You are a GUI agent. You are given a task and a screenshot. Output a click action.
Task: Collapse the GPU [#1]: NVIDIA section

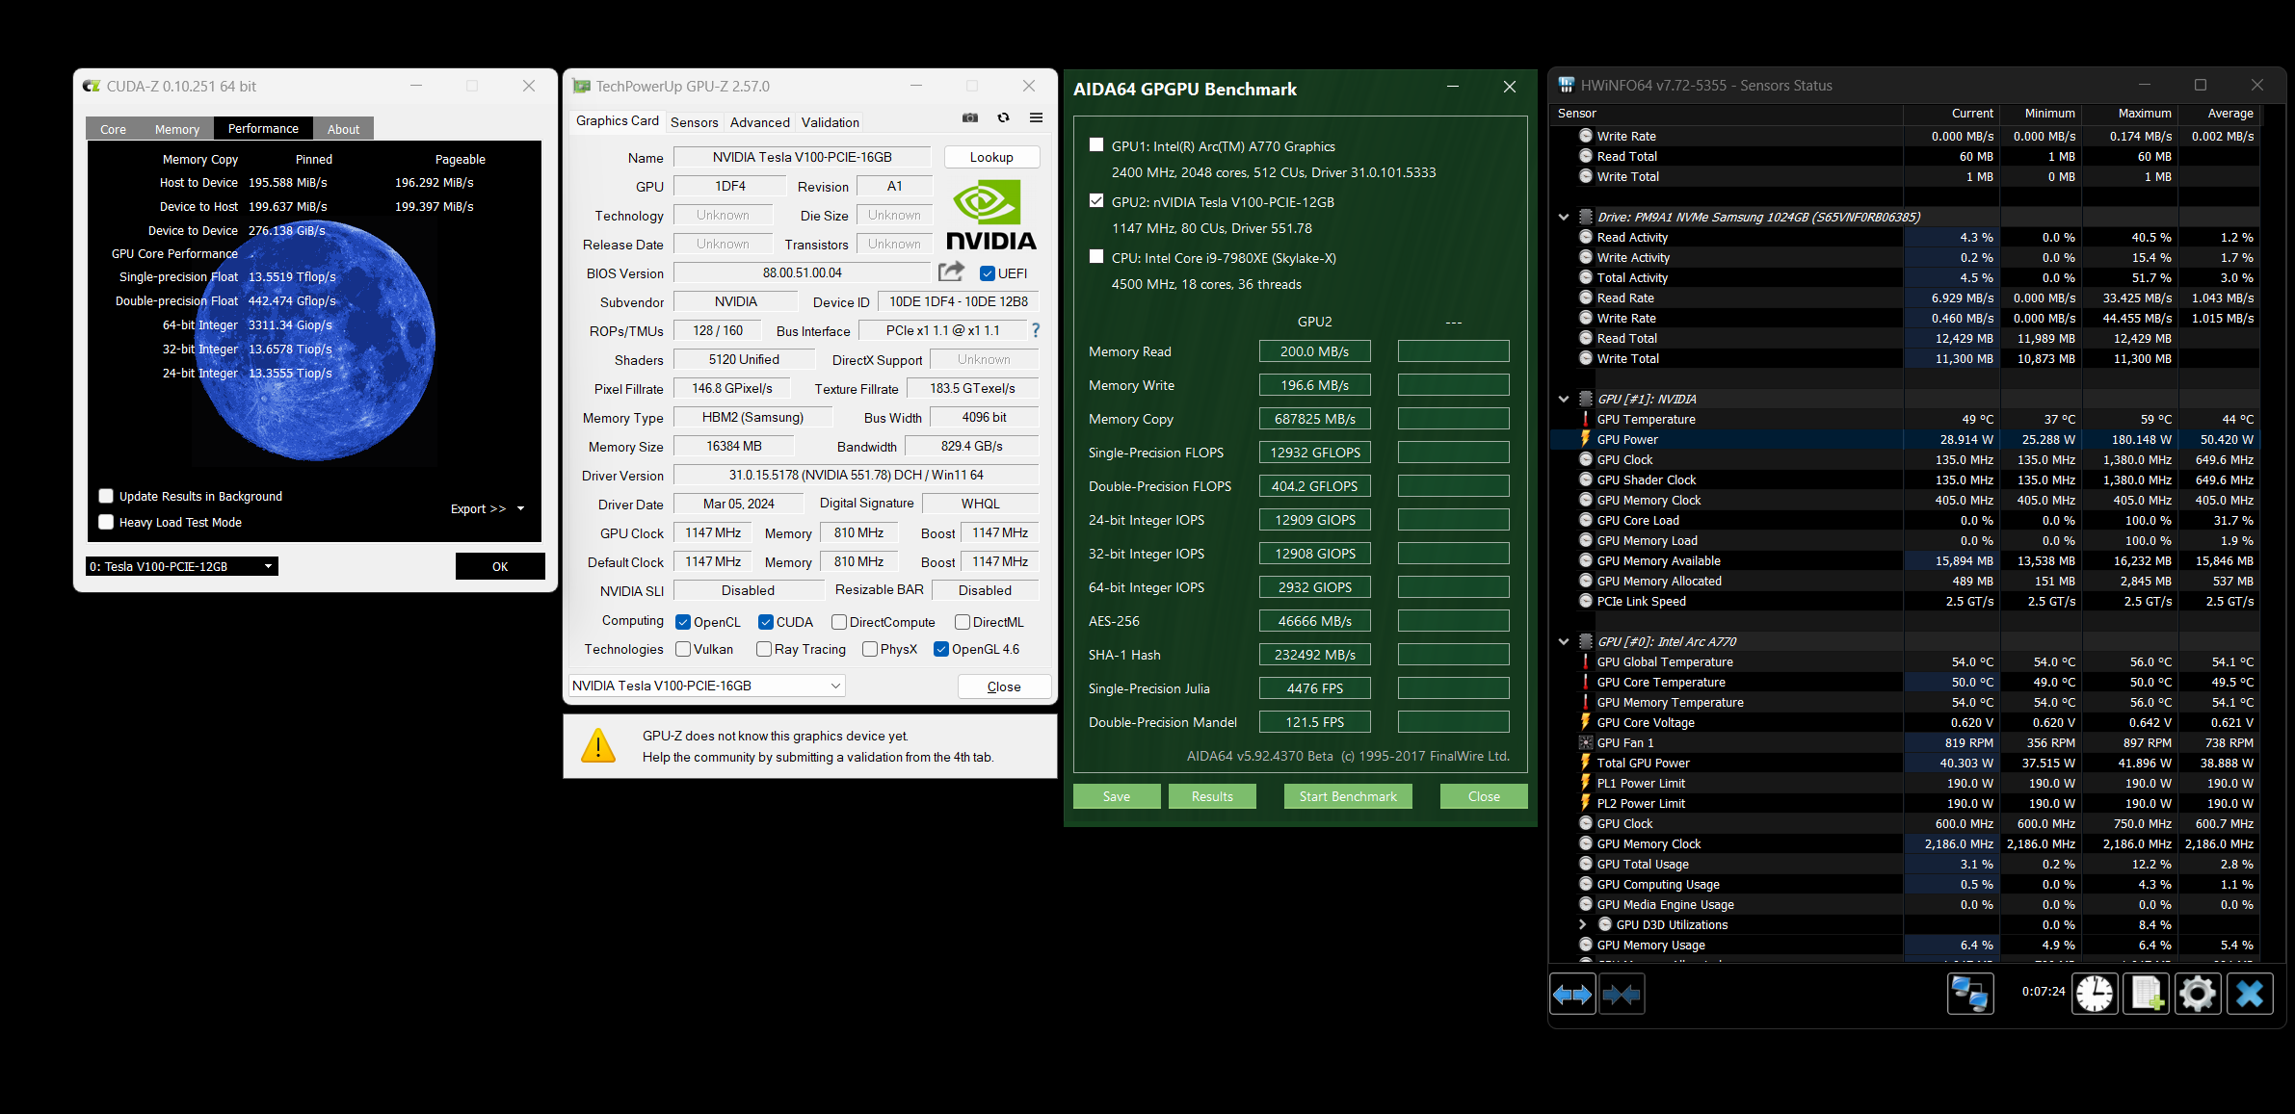[1564, 399]
